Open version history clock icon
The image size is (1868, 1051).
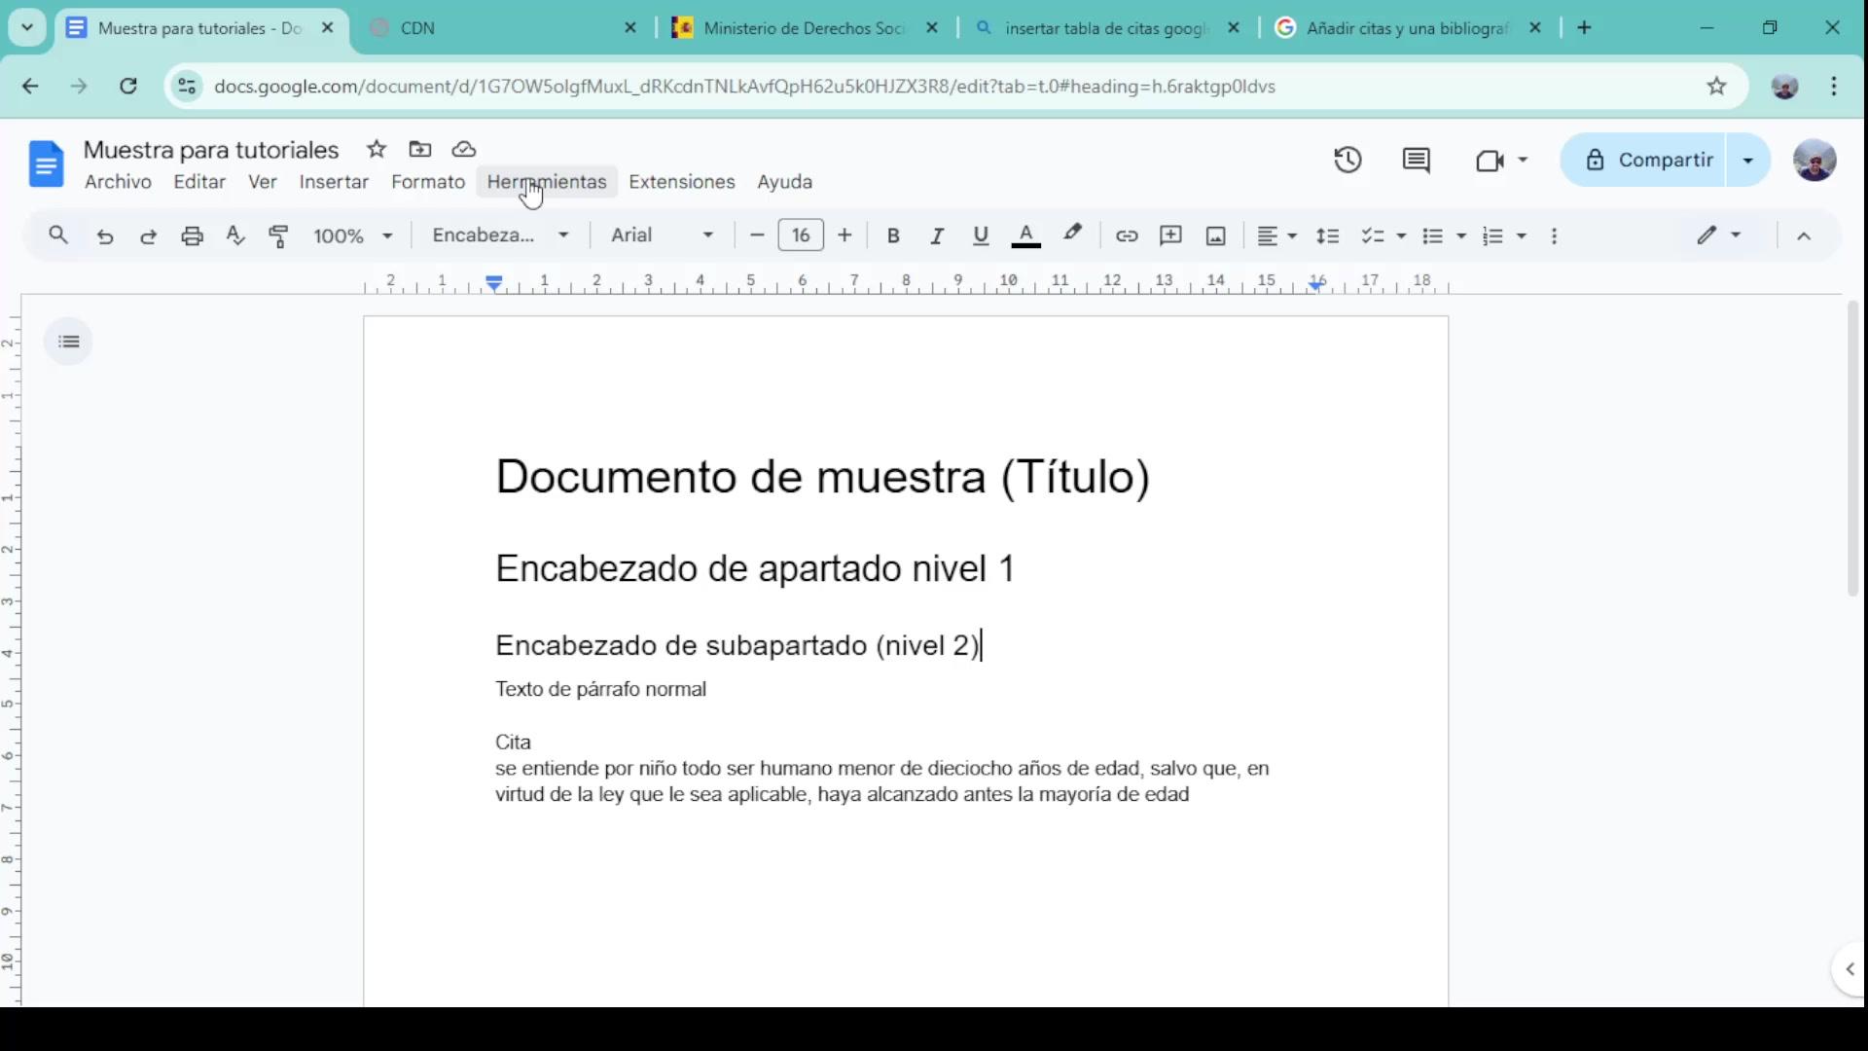[1347, 160]
